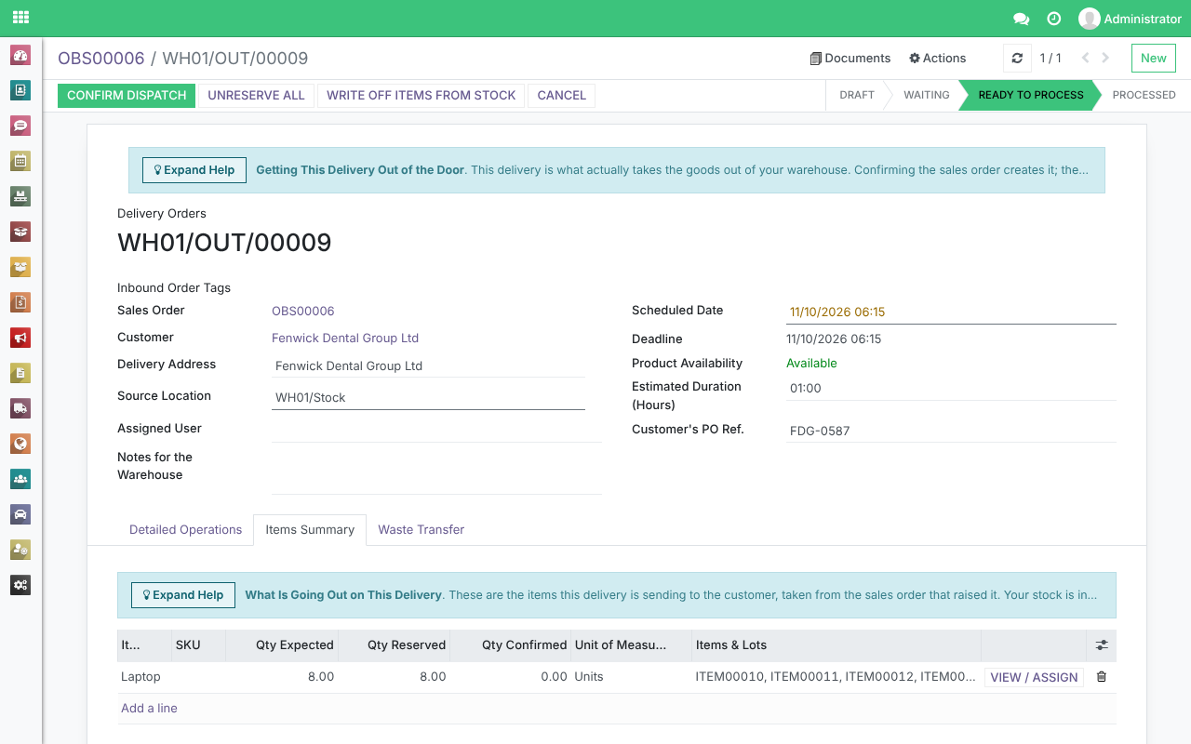Click Unreserve All
This screenshot has width=1191, height=744.
(x=256, y=95)
